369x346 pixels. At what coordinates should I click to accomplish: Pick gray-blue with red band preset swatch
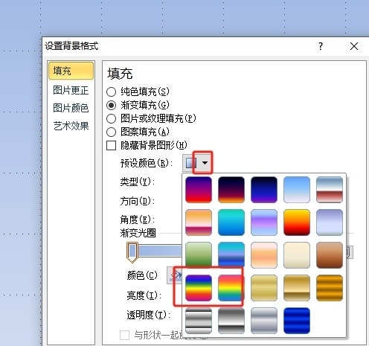330,190
